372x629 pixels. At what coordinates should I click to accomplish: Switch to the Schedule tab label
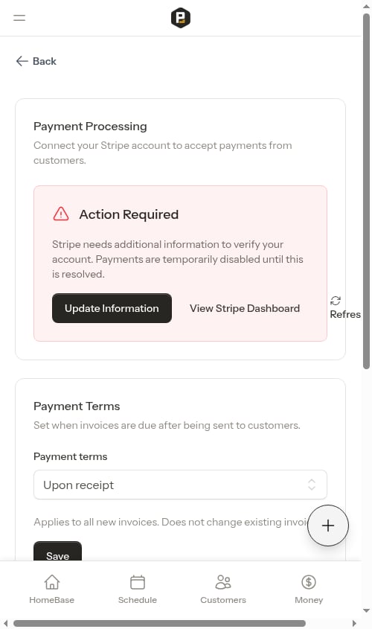(138, 600)
